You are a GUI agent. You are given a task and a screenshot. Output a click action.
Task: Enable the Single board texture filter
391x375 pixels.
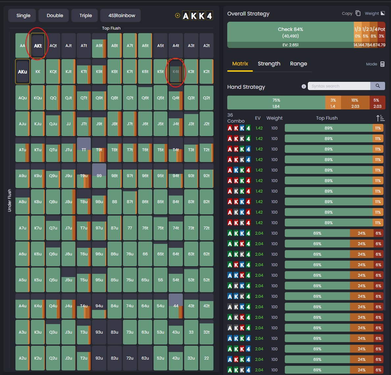22,15
